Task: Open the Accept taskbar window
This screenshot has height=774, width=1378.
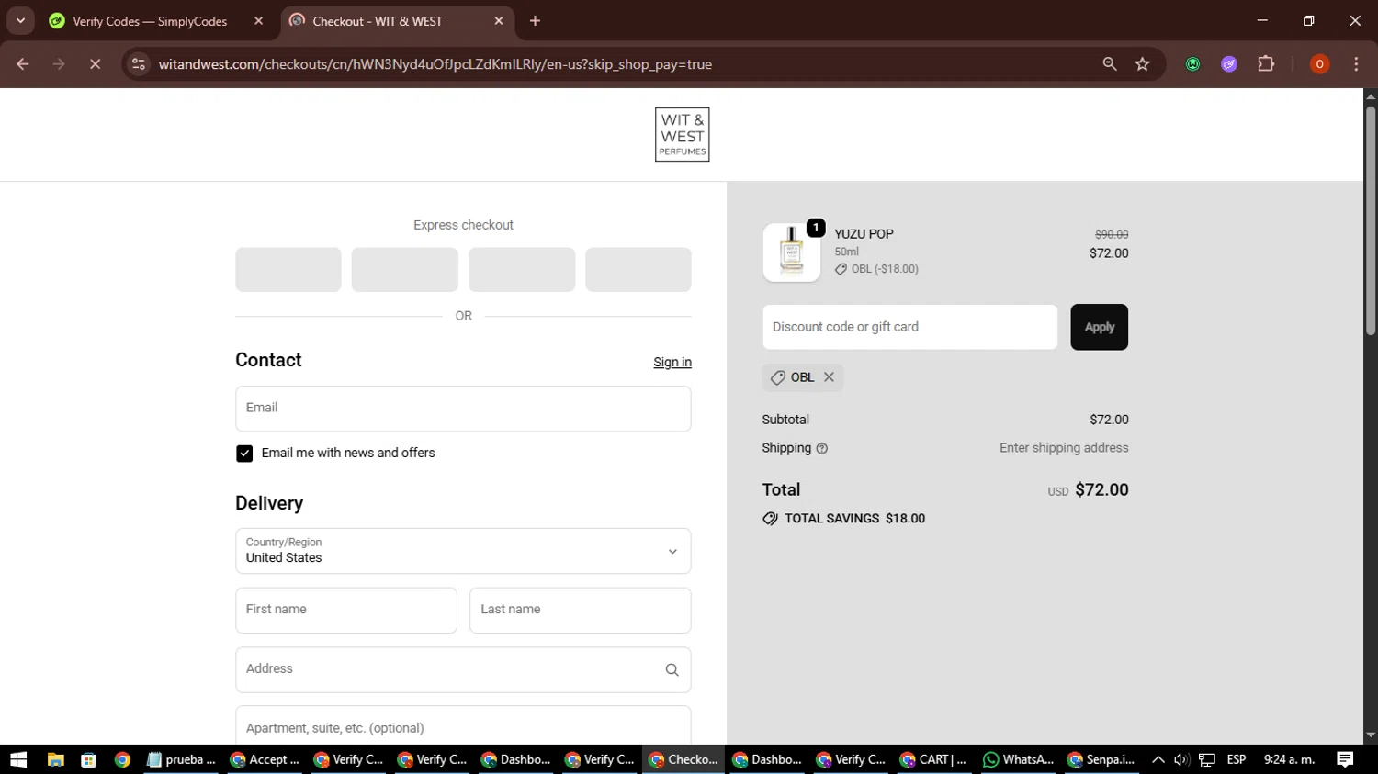Action: click(265, 759)
